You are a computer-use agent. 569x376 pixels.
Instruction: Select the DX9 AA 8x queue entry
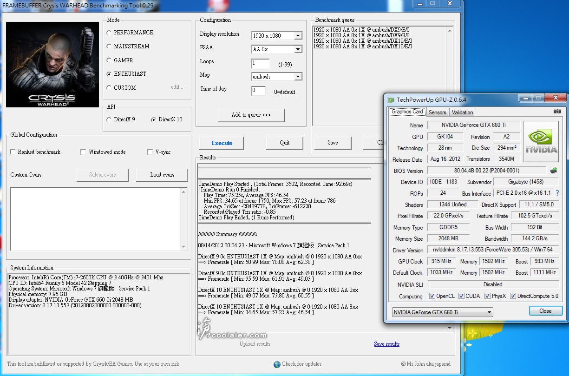(x=361, y=35)
